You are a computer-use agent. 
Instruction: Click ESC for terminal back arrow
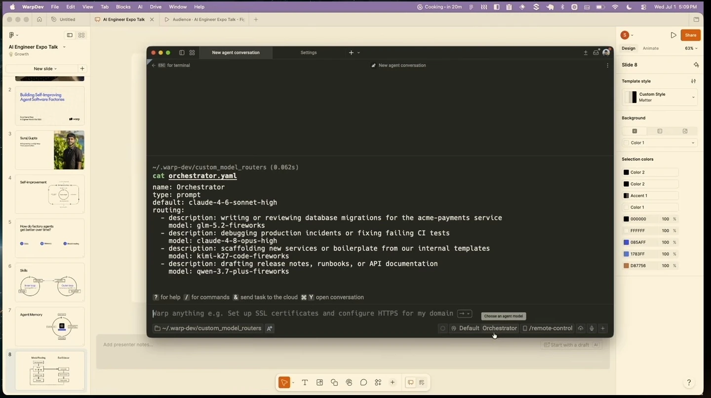[154, 65]
